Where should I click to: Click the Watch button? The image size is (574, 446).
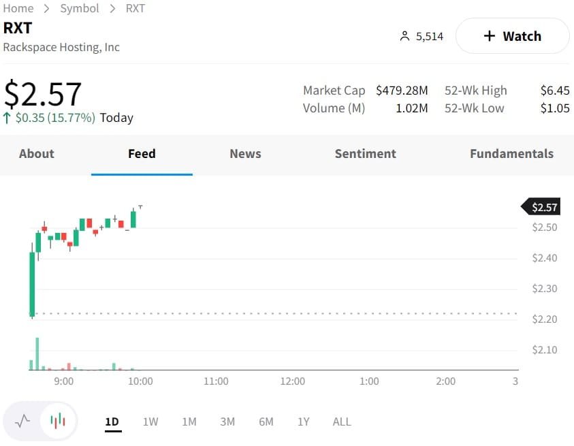pos(512,36)
